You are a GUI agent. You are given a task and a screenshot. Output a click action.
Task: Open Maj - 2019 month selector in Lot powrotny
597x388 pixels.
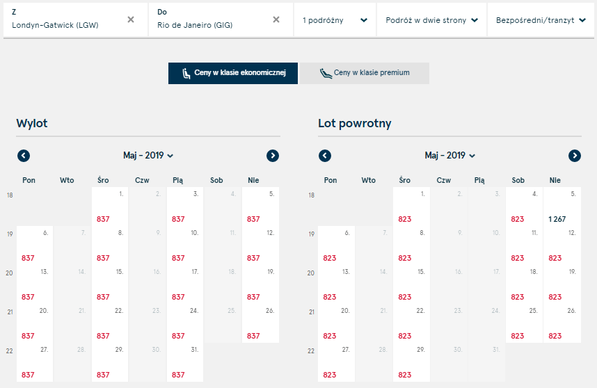(449, 156)
